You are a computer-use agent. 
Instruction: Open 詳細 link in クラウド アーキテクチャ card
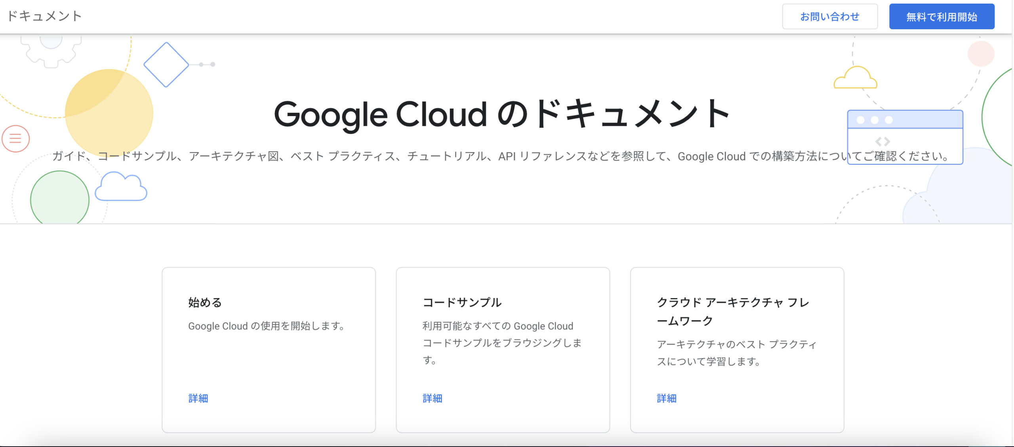pos(667,398)
